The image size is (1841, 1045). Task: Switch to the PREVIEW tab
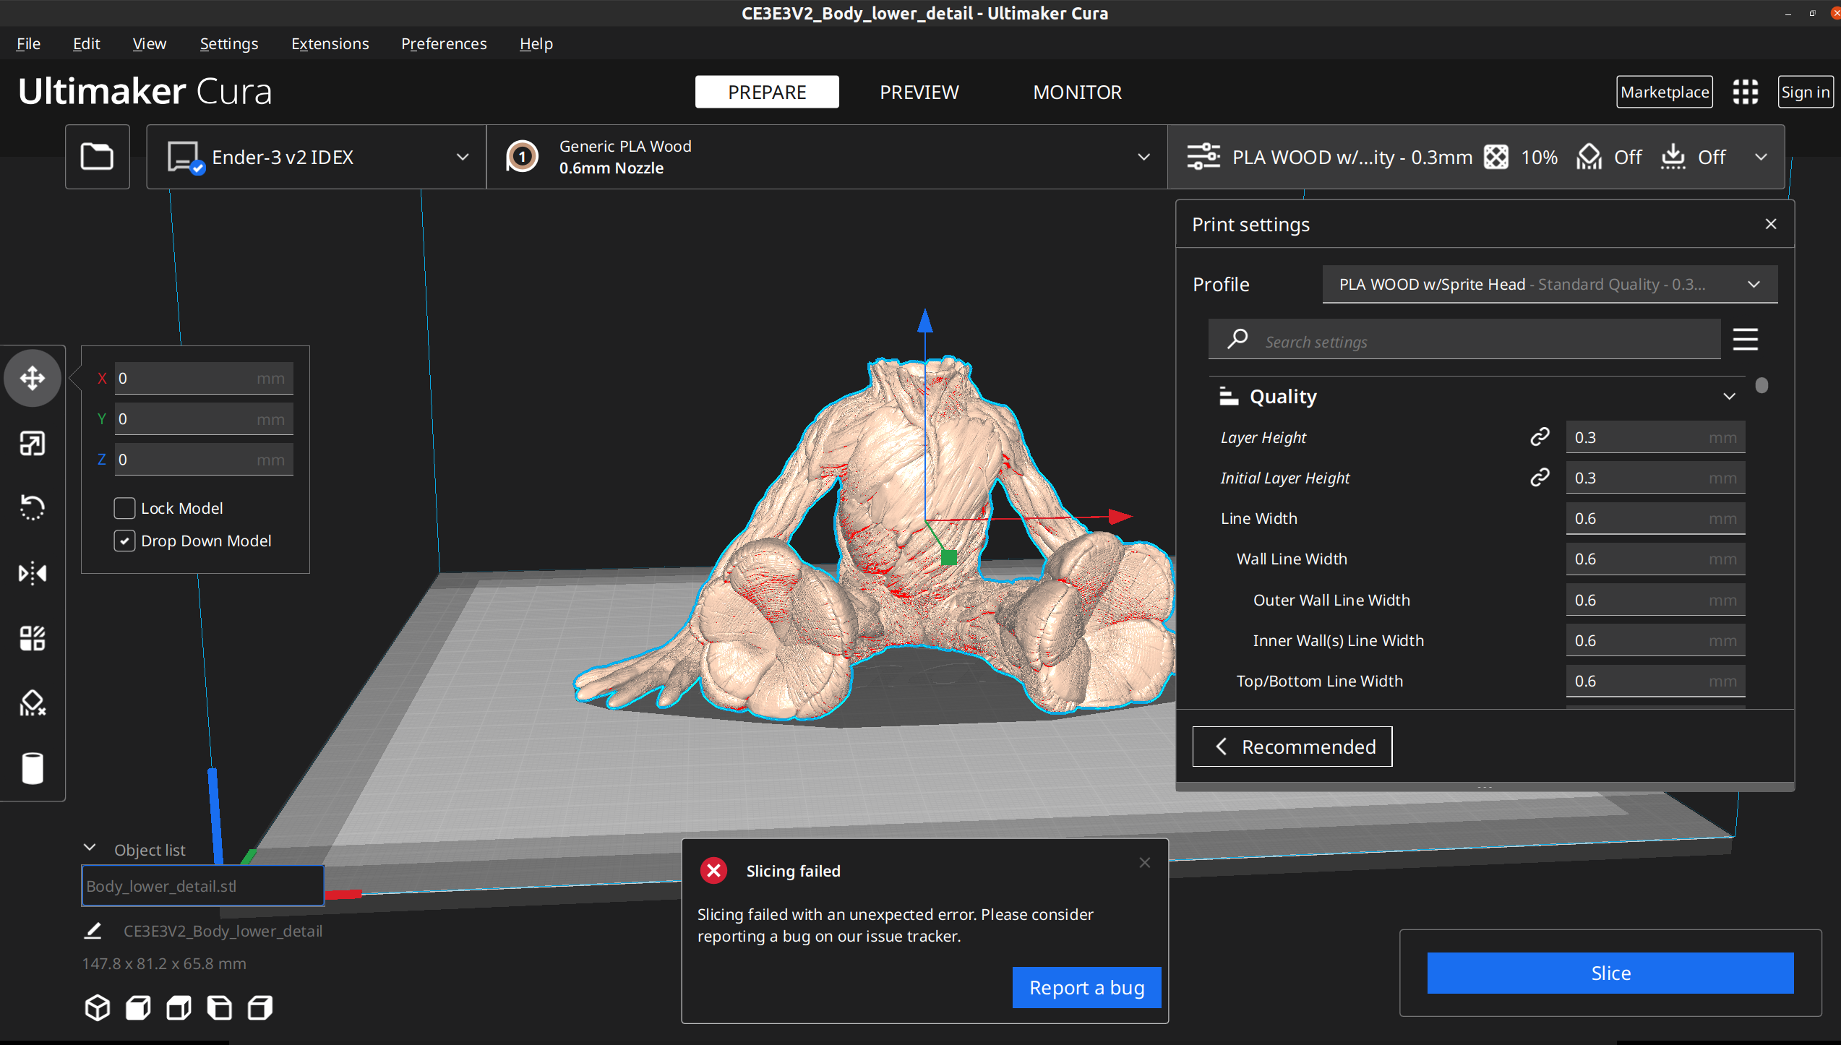tap(919, 93)
